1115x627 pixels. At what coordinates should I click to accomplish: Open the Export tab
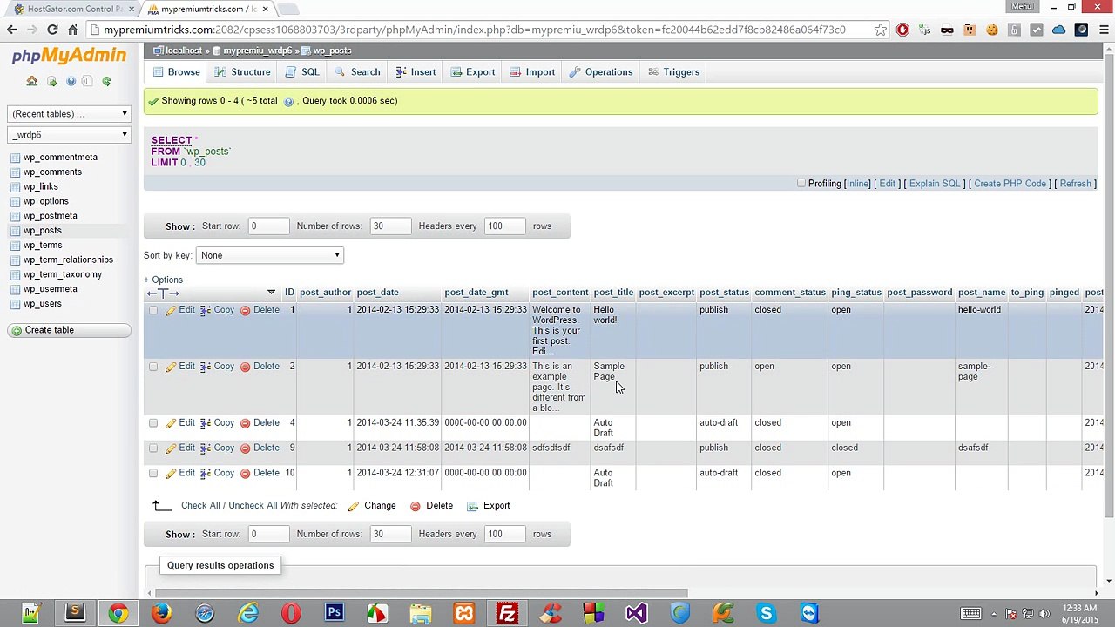(473, 72)
